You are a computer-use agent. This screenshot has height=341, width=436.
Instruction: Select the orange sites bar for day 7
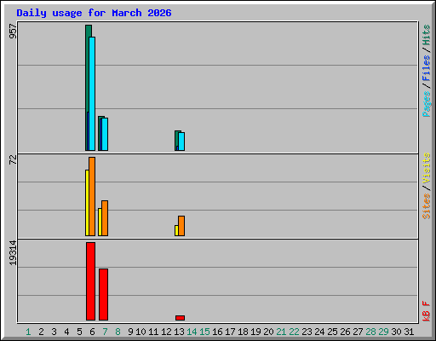tap(105, 218)
